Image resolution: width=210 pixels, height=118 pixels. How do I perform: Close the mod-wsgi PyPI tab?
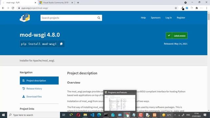(35, 3)
